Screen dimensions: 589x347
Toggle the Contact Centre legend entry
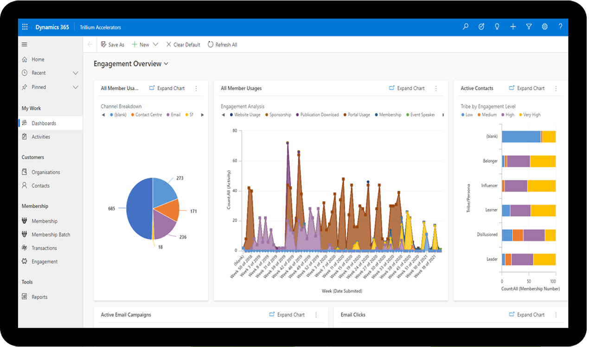147,115
